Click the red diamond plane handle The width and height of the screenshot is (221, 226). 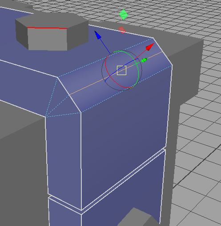(x=122, y=30)
